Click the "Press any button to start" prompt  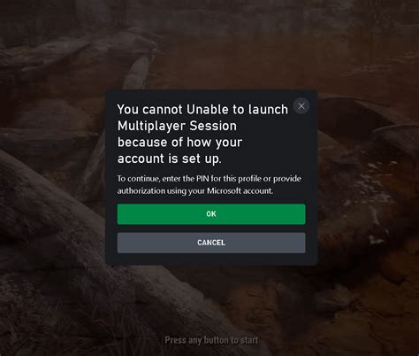click(211, 340)
